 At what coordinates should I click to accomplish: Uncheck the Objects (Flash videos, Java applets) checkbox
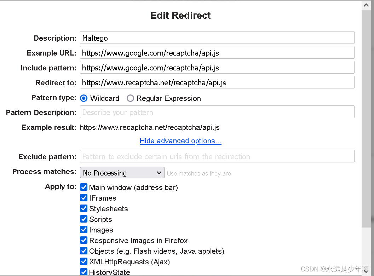pyautogui.click(x=84, y=251)
